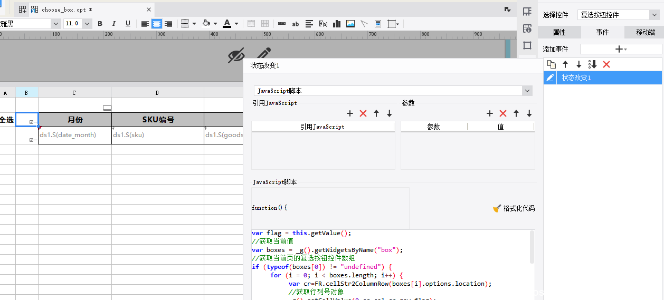Open the tab list dropdown arrow
The image size is (664, 300).
(x=507, y=9)
